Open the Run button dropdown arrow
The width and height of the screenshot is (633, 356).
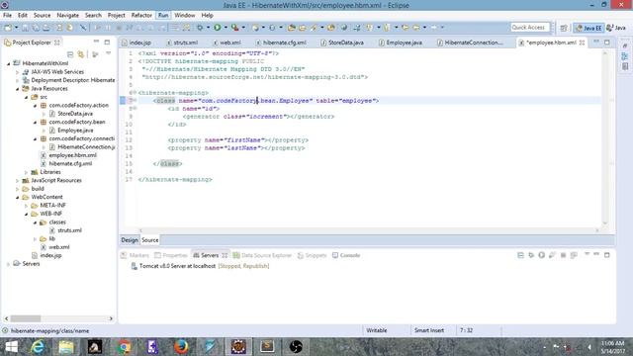226,28
